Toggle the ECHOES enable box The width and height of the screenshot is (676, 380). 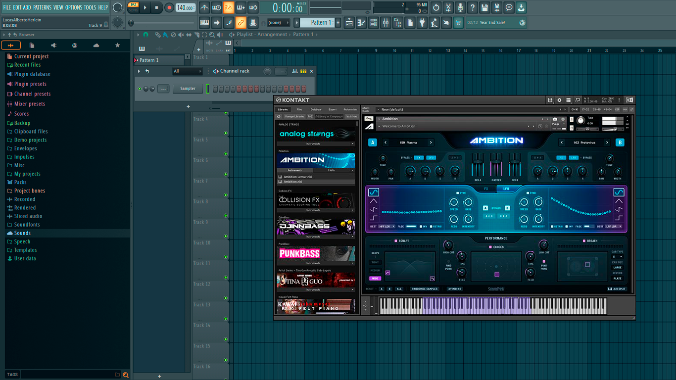point(490,247)
